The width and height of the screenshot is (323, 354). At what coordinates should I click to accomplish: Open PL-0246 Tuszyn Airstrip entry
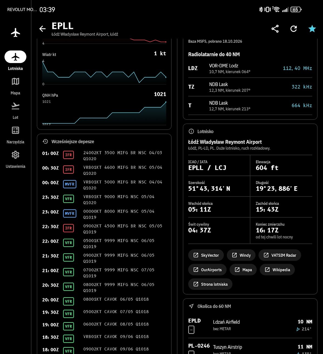pos(250,348)
